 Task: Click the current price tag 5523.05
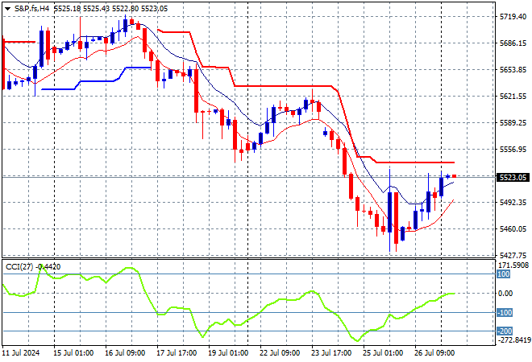[x=513, y=178]
